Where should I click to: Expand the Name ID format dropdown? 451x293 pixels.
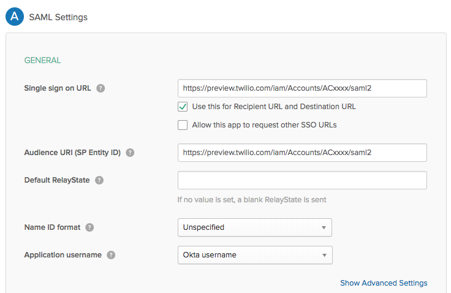[x=255, y=227]
